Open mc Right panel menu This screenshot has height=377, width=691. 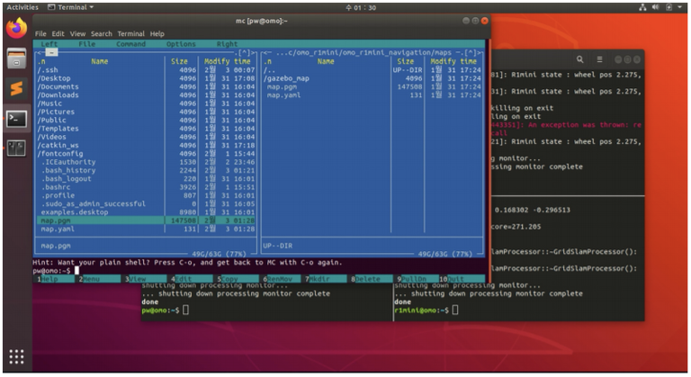coord(227,44)
